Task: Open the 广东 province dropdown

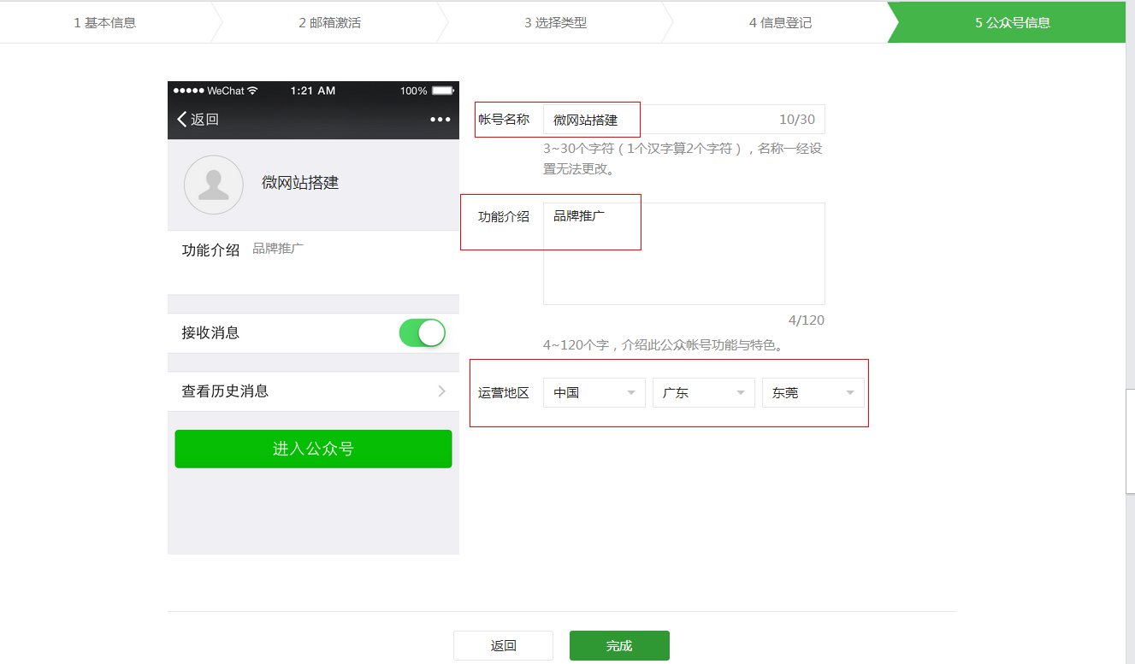Action: pyautogui.click(x=703, y=392)
